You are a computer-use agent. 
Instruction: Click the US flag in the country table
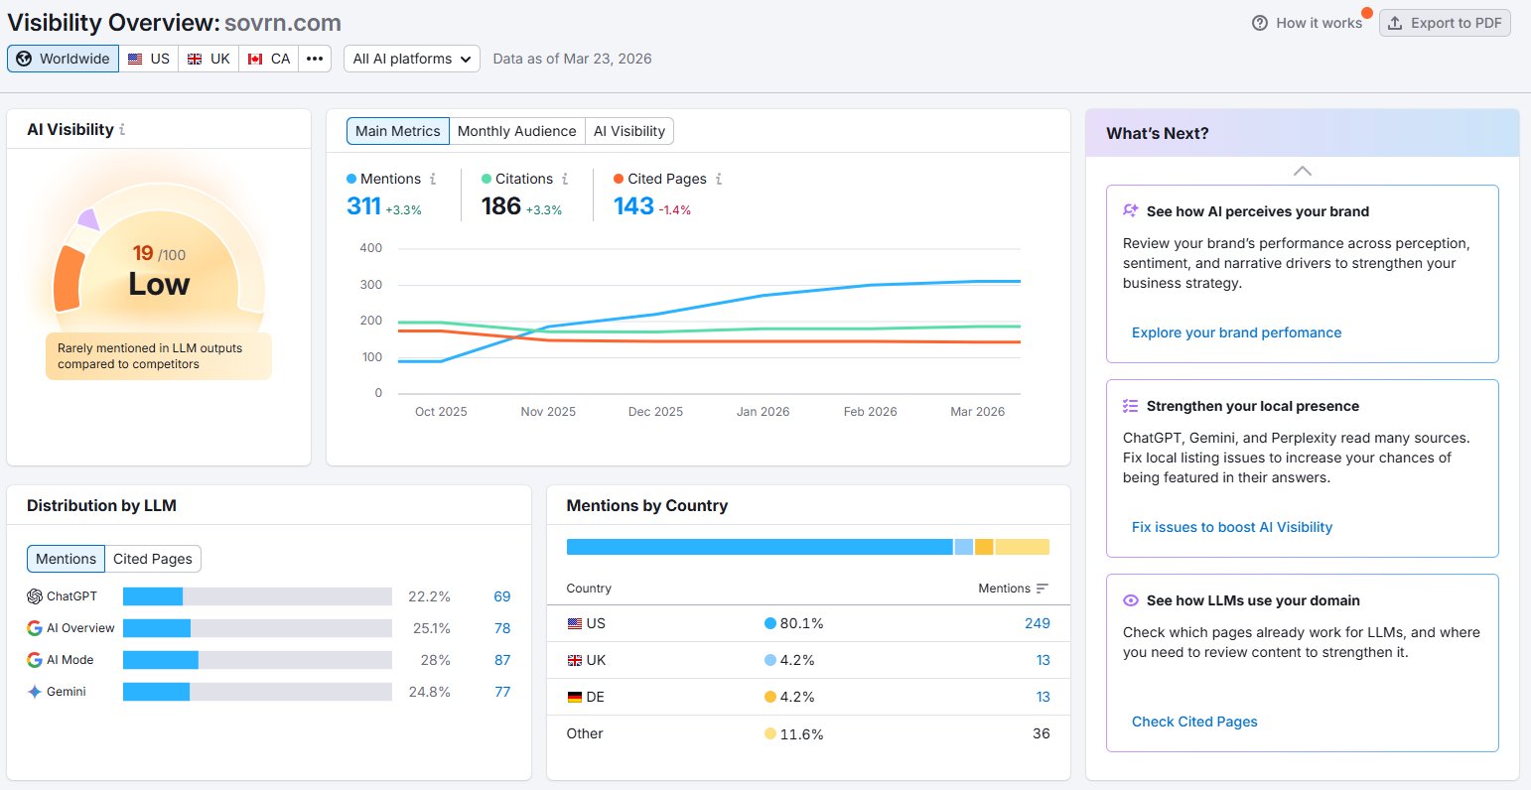pos(575,623)
